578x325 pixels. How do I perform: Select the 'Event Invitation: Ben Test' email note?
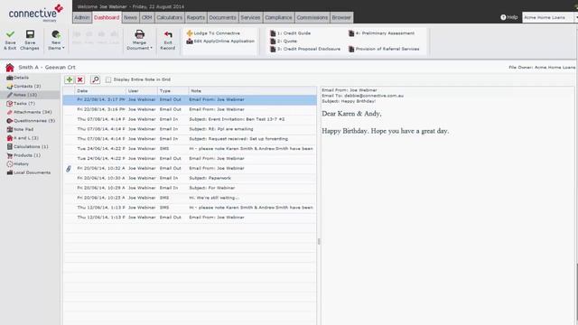(190, 119)
